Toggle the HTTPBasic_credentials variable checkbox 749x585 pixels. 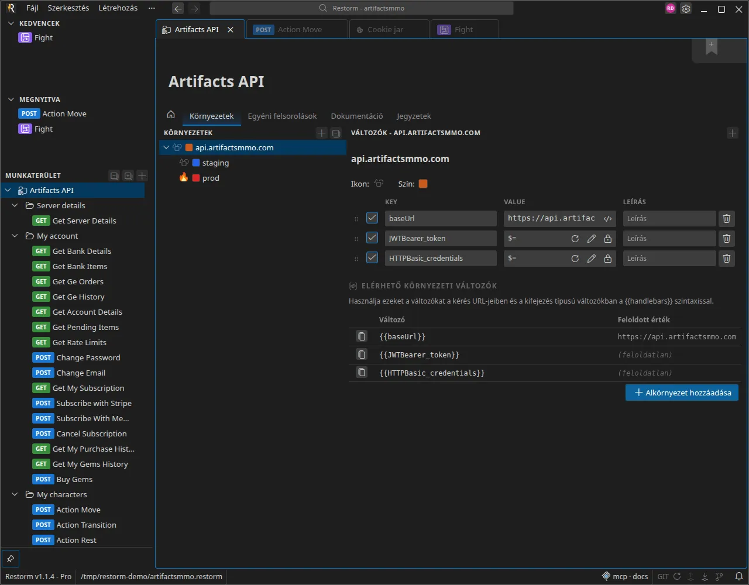point(372,257)
